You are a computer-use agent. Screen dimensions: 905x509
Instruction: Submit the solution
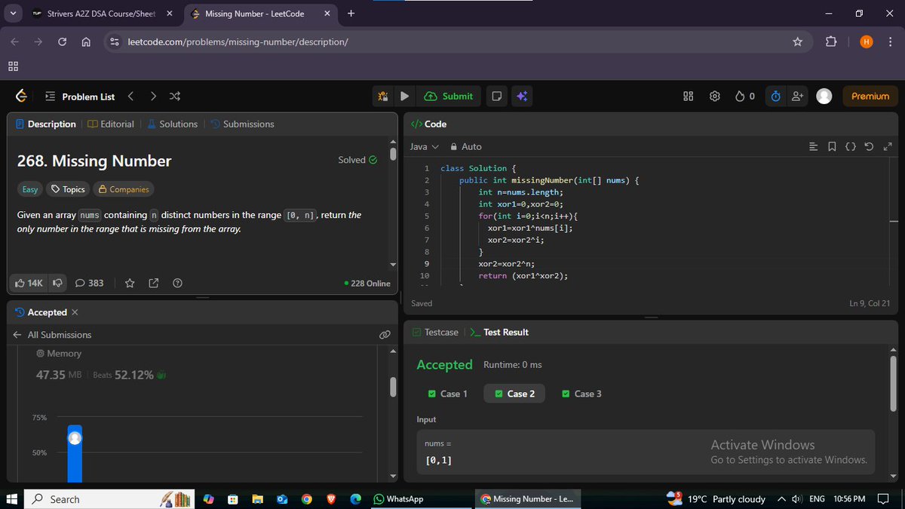tap(449, 96)
